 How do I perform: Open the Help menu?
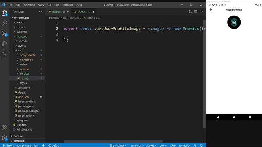pyautogui.click(x=79, y=5)
